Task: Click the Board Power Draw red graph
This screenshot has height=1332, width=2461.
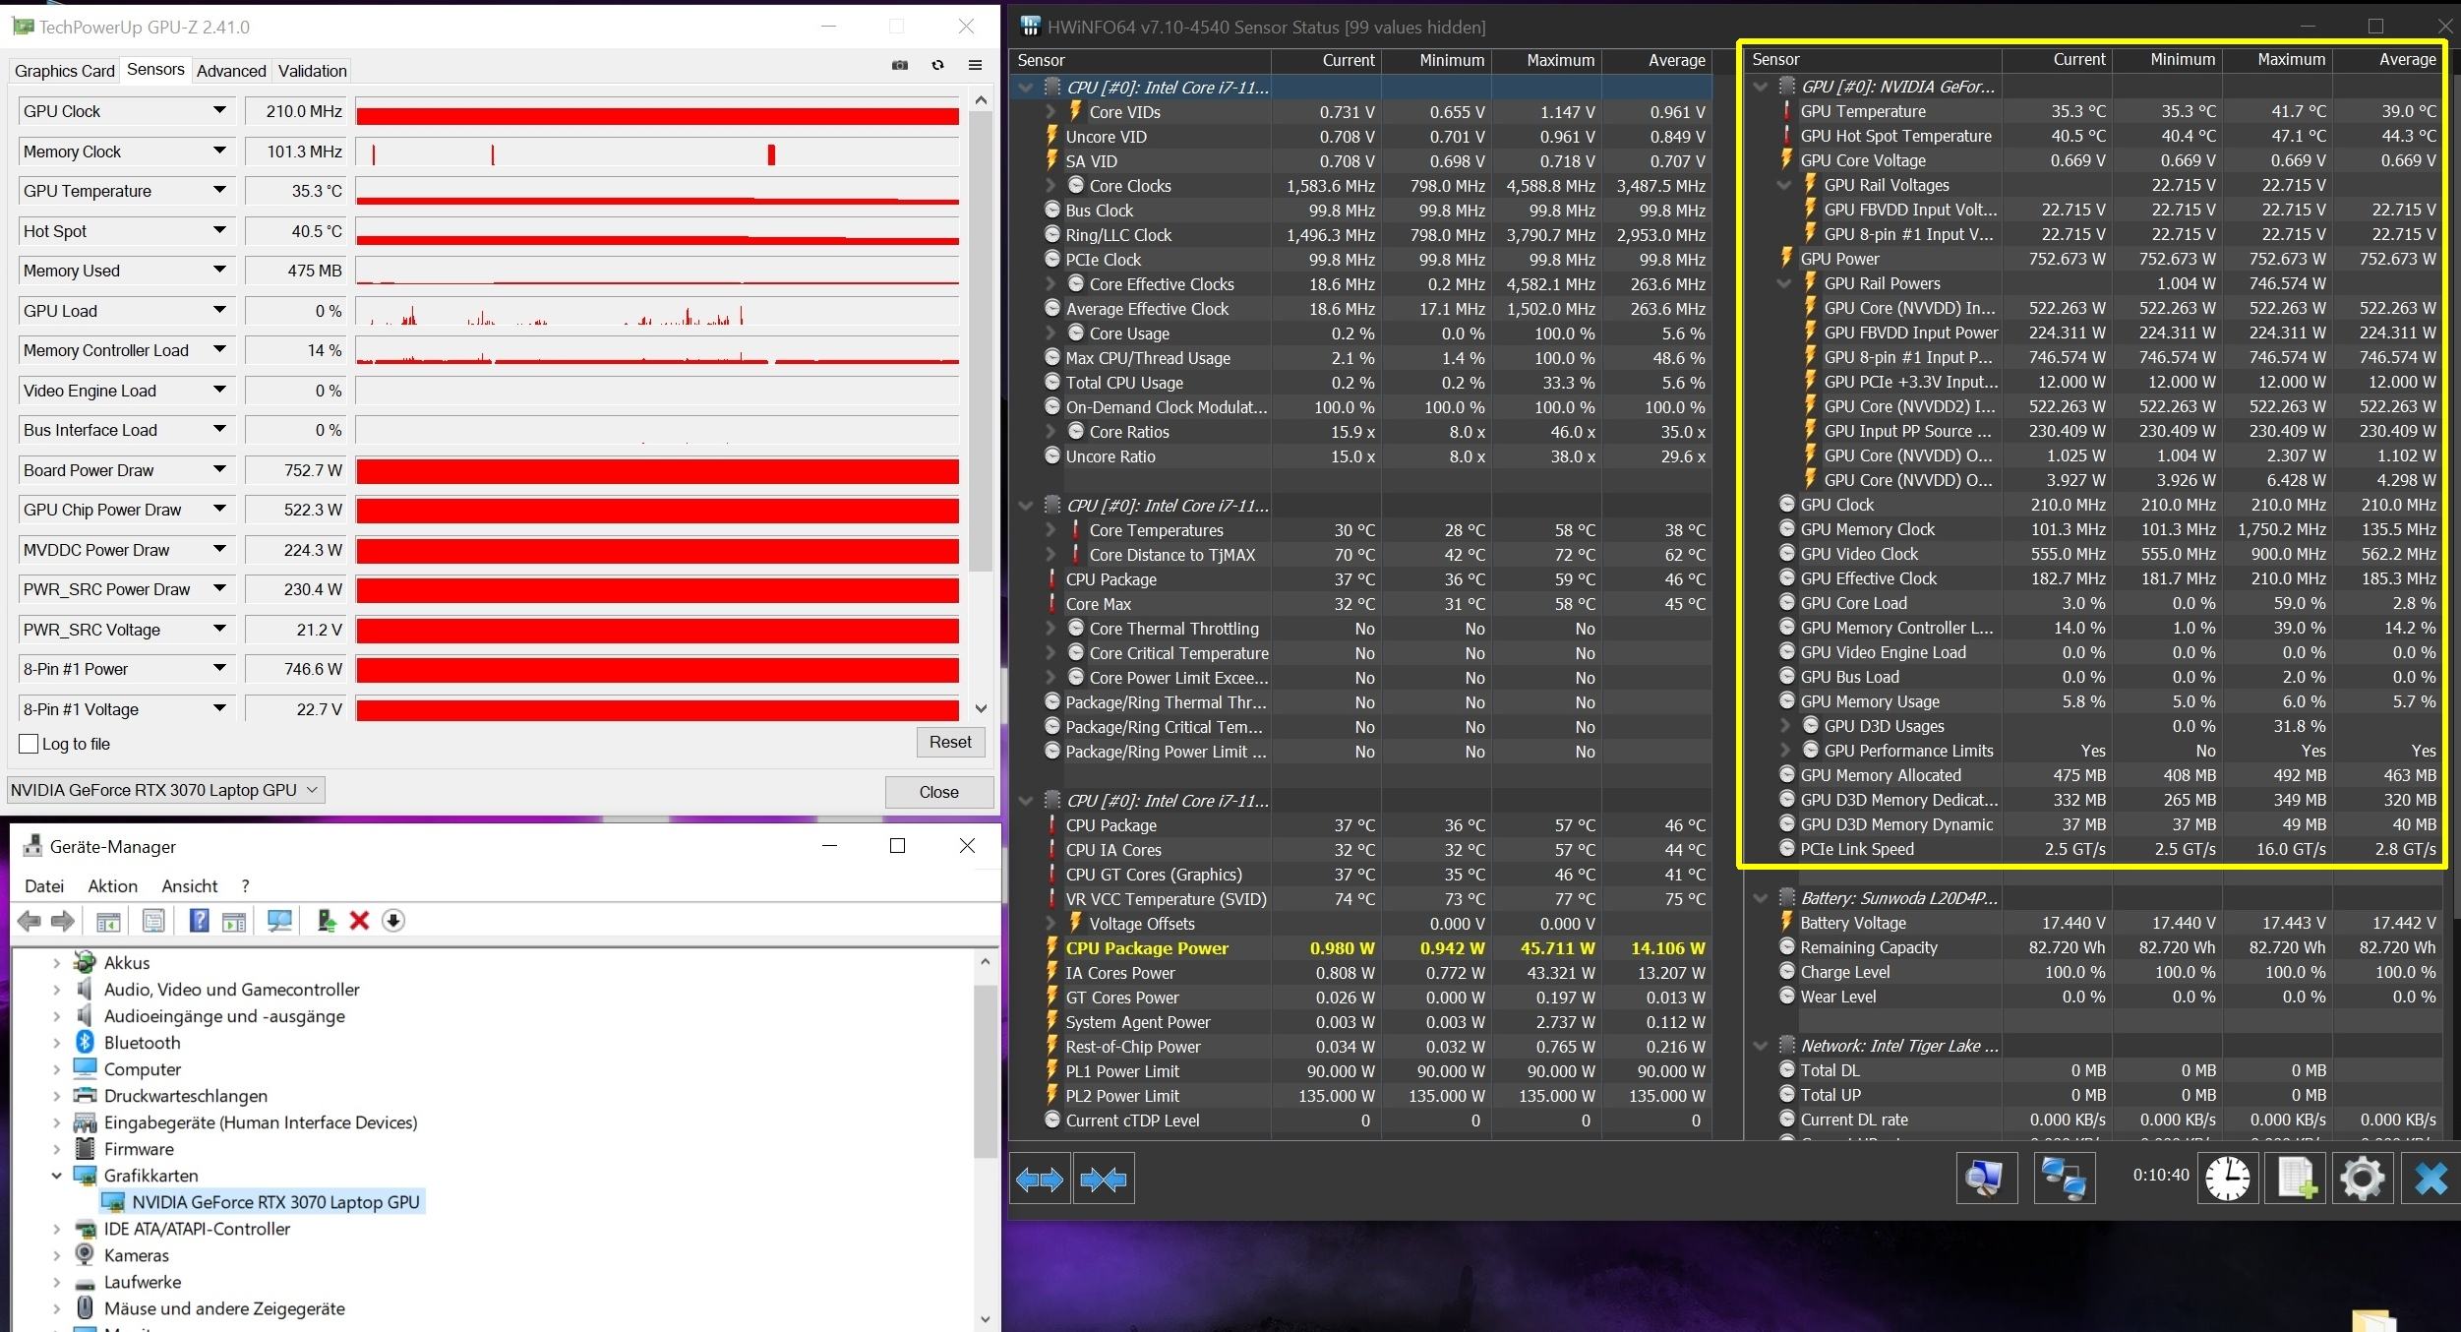Action: [657, 471]
